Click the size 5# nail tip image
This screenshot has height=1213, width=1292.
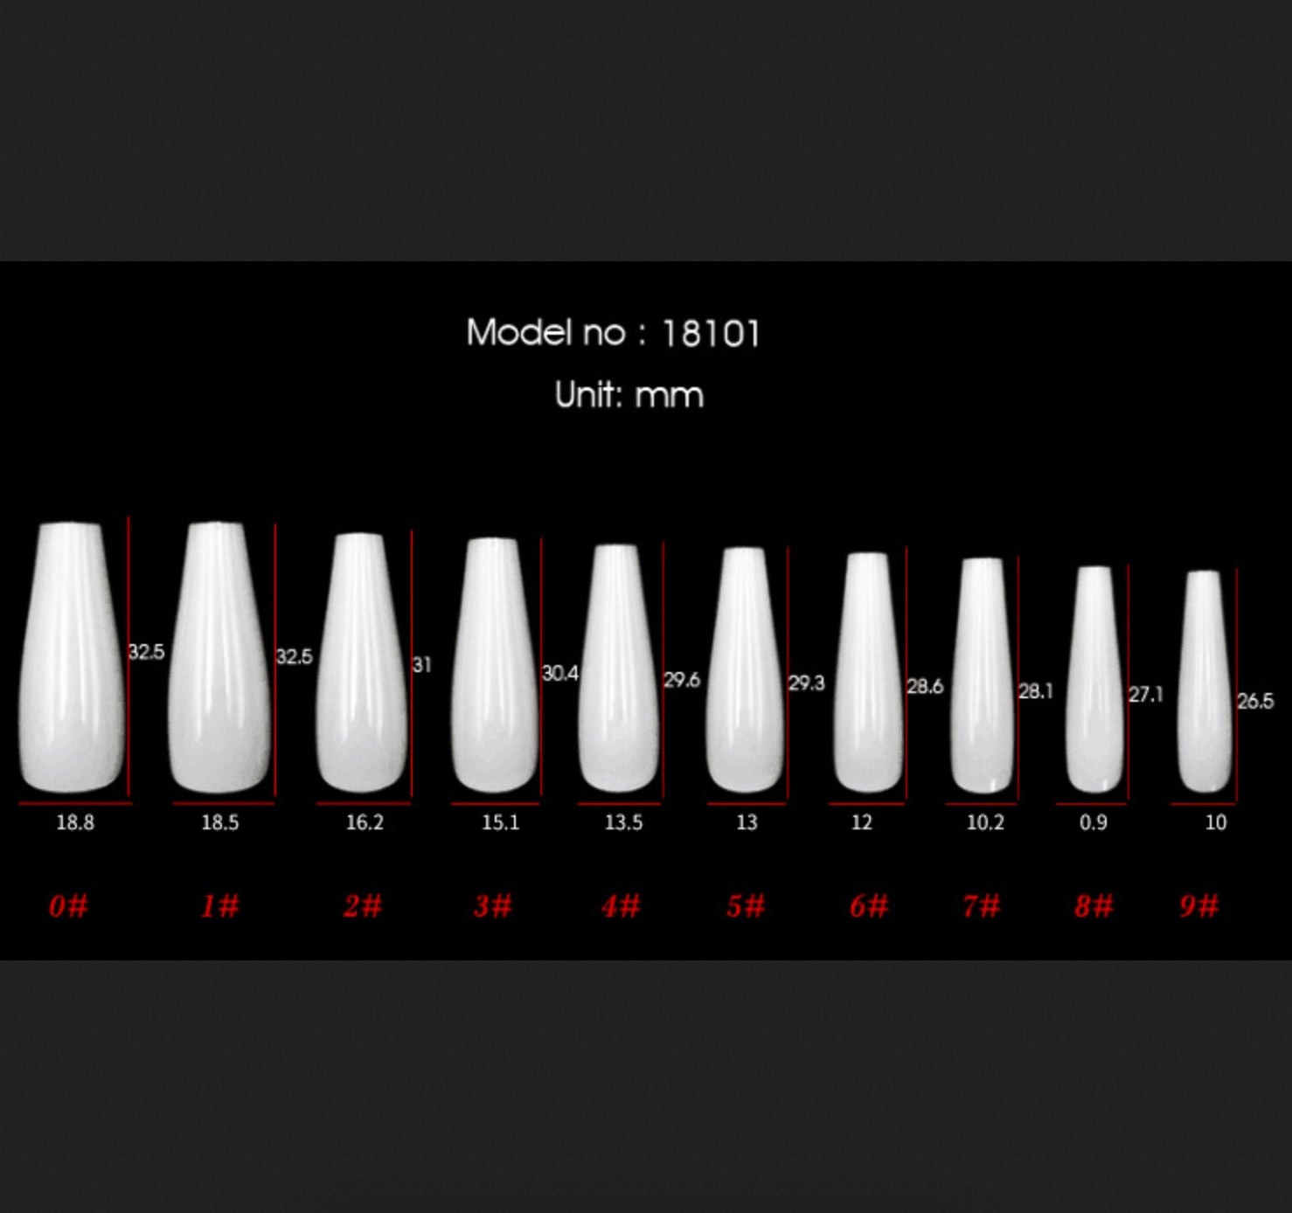[745, 669]
